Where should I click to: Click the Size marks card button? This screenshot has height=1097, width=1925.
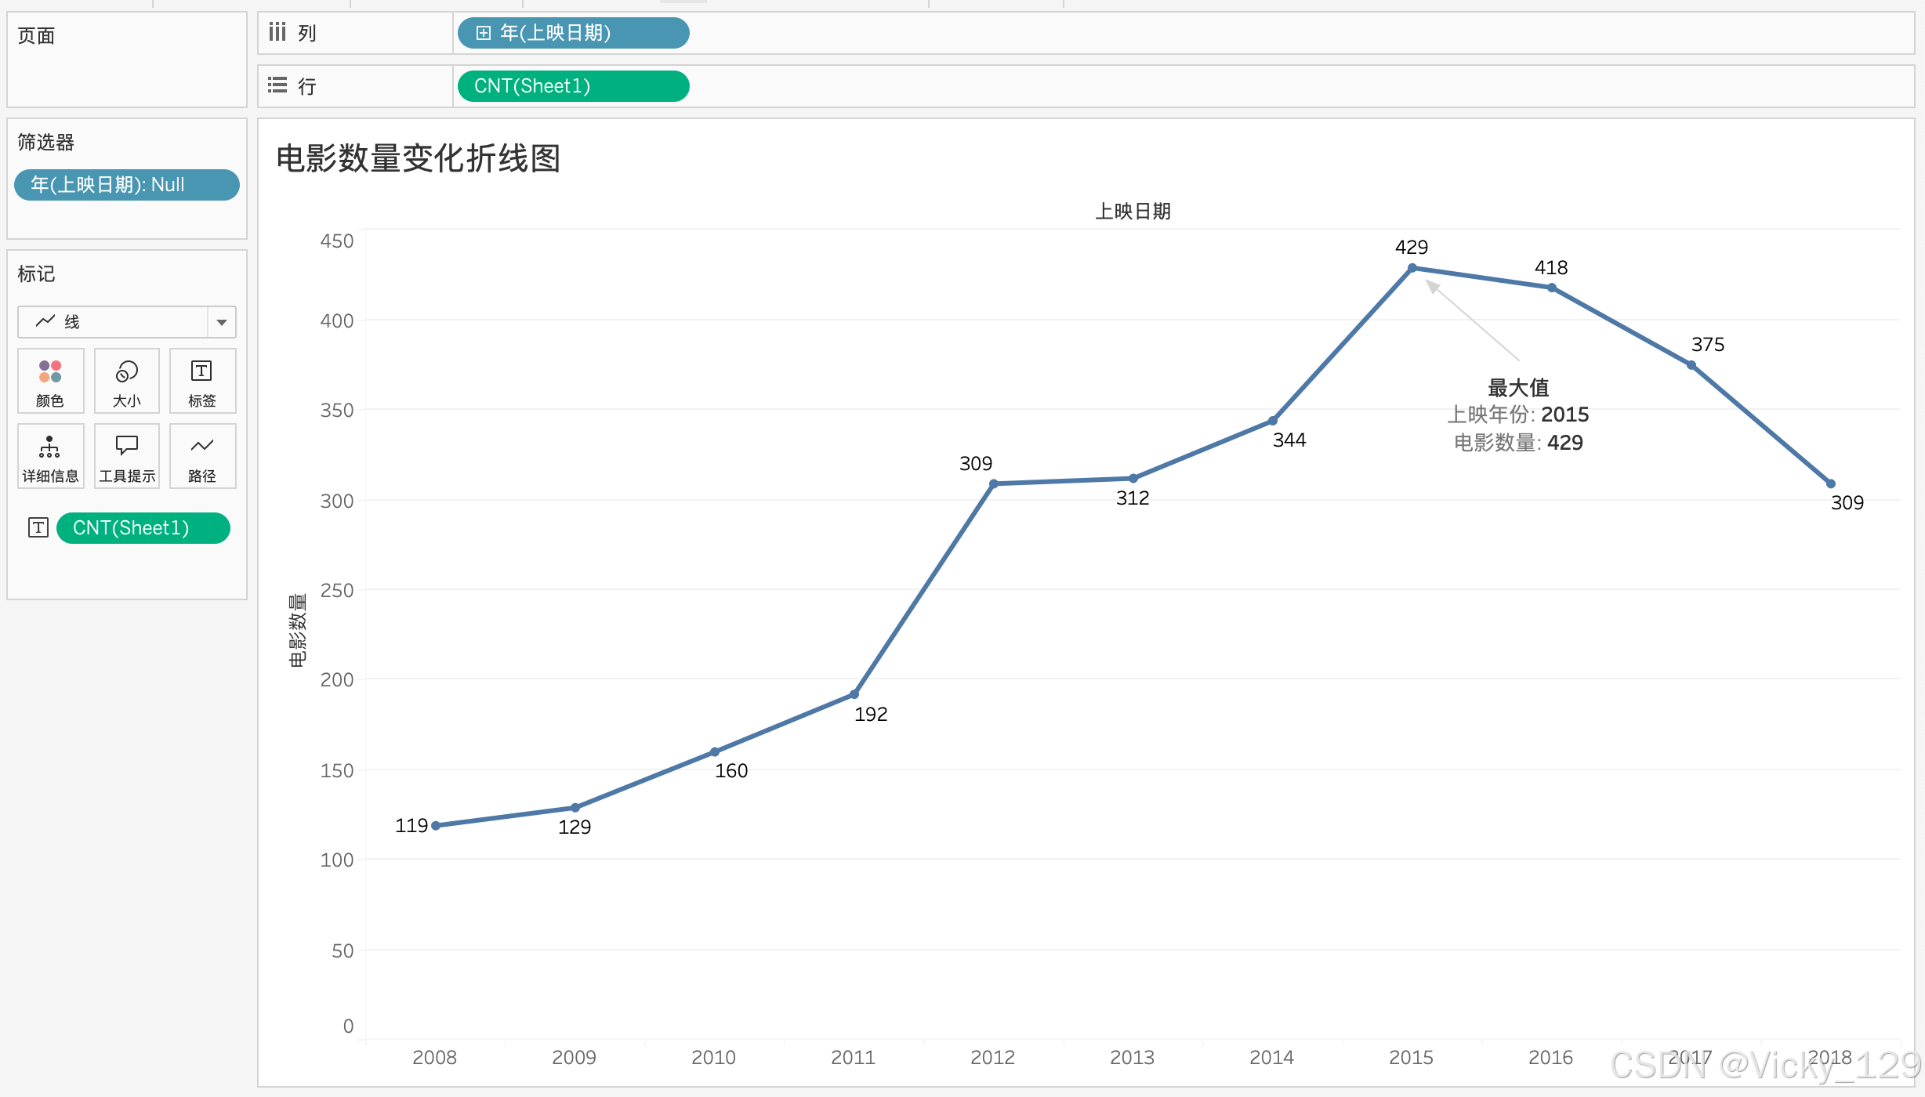pos(126,381)
